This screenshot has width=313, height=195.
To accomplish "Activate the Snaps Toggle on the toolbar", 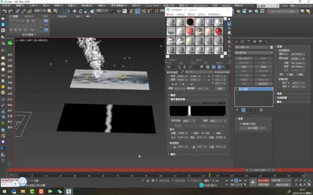I will pyautogui.click(x=131, y=12).
